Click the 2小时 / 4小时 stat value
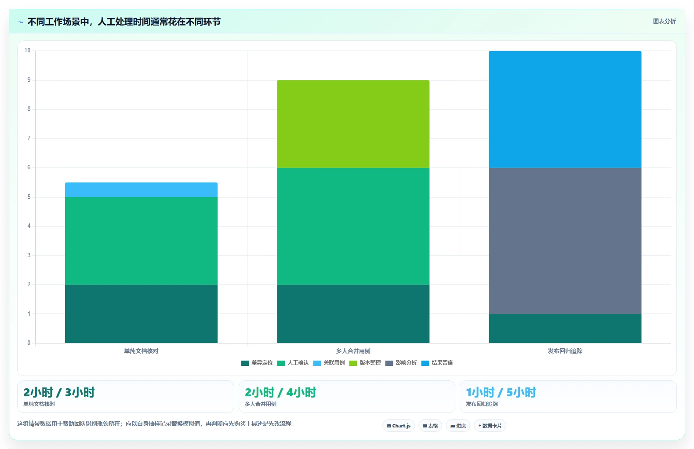Image resolution: width=694 pixels, height=449 pixels. coord(280,392)
